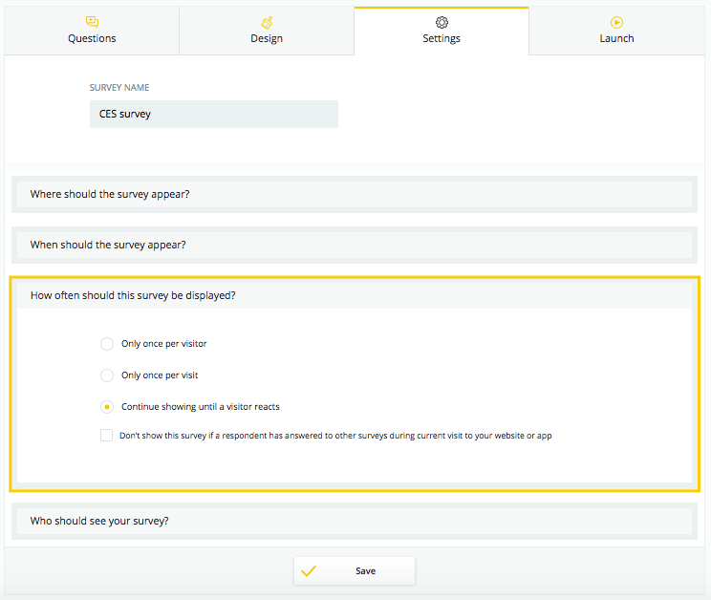Viewport: 711px width, 600px height.
Task: Select the Settings tab label
Action: 442,38
